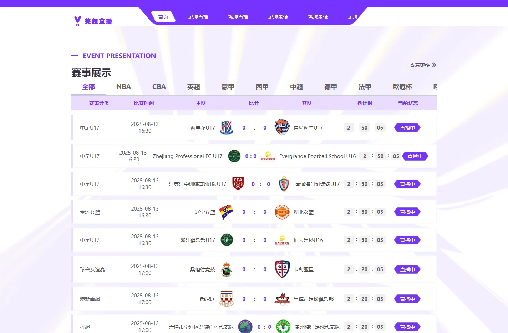The image size is (508, 333).
Task: Click the 澳新南超 category cell
Action: (90, 299)
